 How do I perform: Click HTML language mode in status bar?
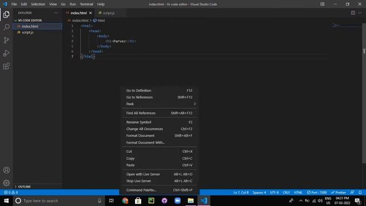pos(298,192)
